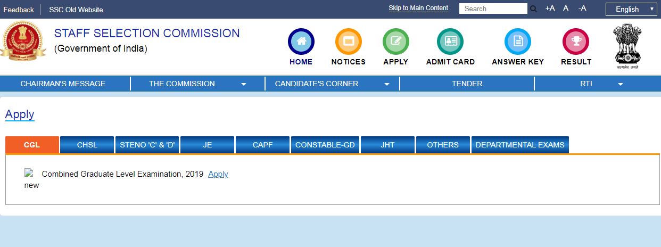Open the Admit Card circular icon
The width and height of the screenshot is (661, 247).
(450, 42)
